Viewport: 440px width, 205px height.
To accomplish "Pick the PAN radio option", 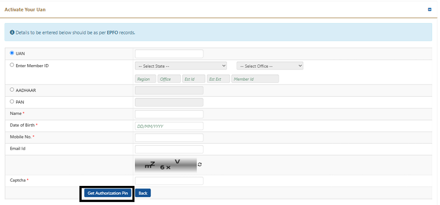I will [x=12, y=102].
